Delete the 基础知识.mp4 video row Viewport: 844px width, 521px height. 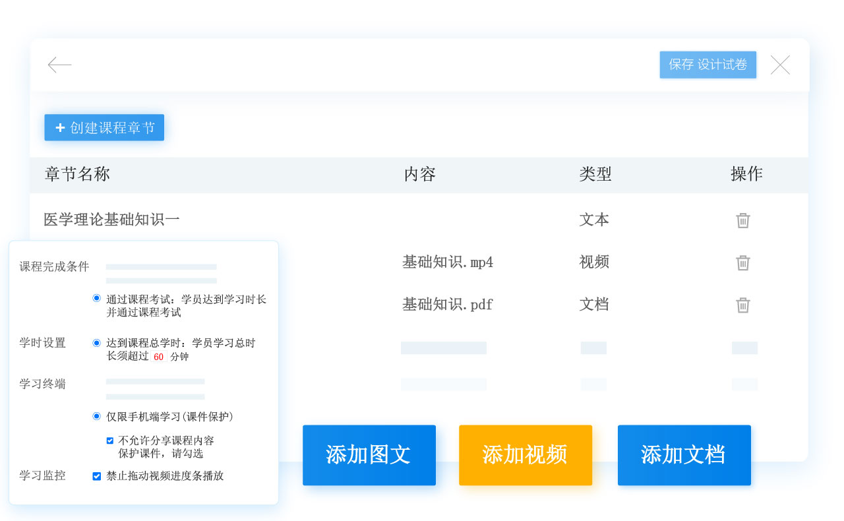pos(743,262)
